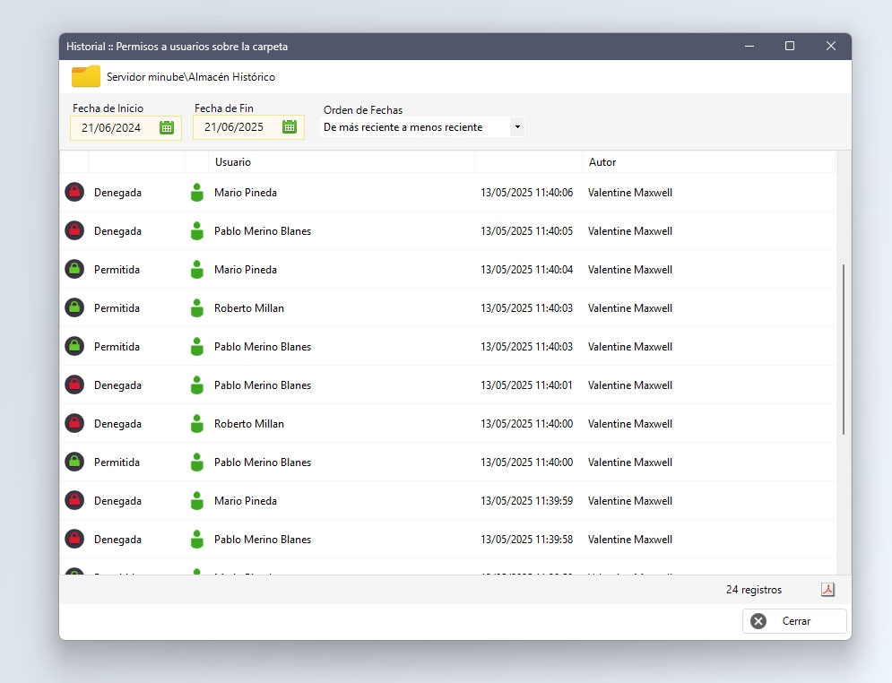This screenshot has width=892, height=683.
Task: Click Mario Pineda name in 11:40:06 row
Action: point(245,192)
